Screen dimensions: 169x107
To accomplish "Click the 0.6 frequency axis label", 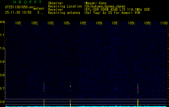I will [x=2, y=102].
